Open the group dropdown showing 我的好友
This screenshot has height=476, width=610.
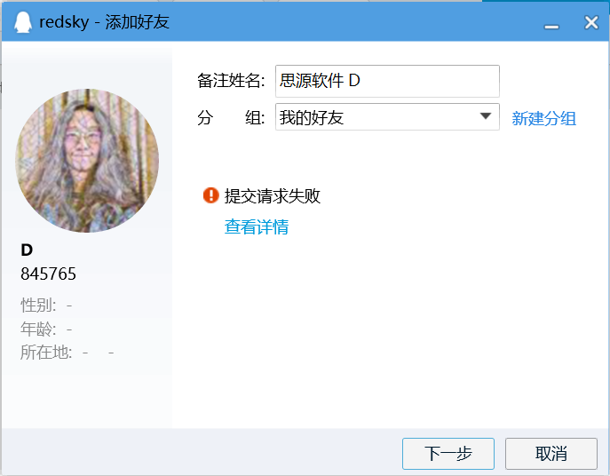(387, 116)
